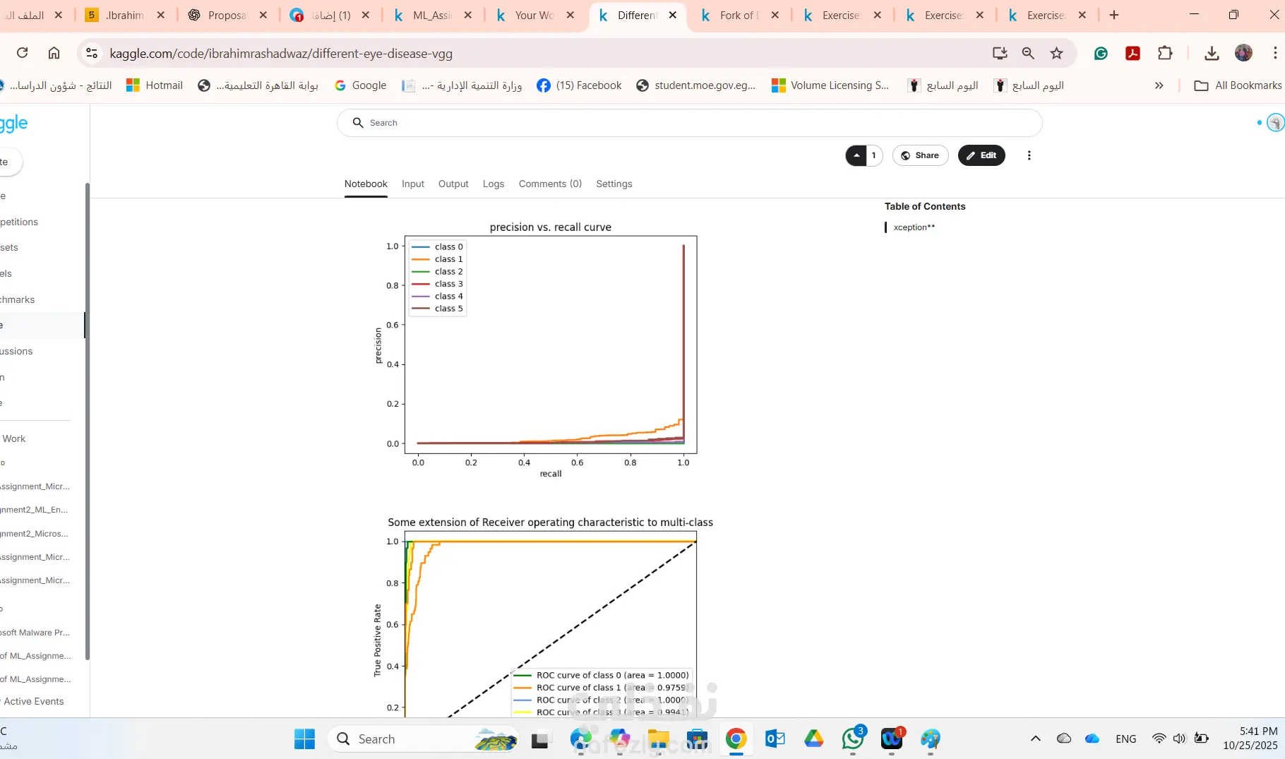This screenshot has width=1285, height=759.
Task: Show hidden bookmarks with the double chevron
Action: [1159, 85]
